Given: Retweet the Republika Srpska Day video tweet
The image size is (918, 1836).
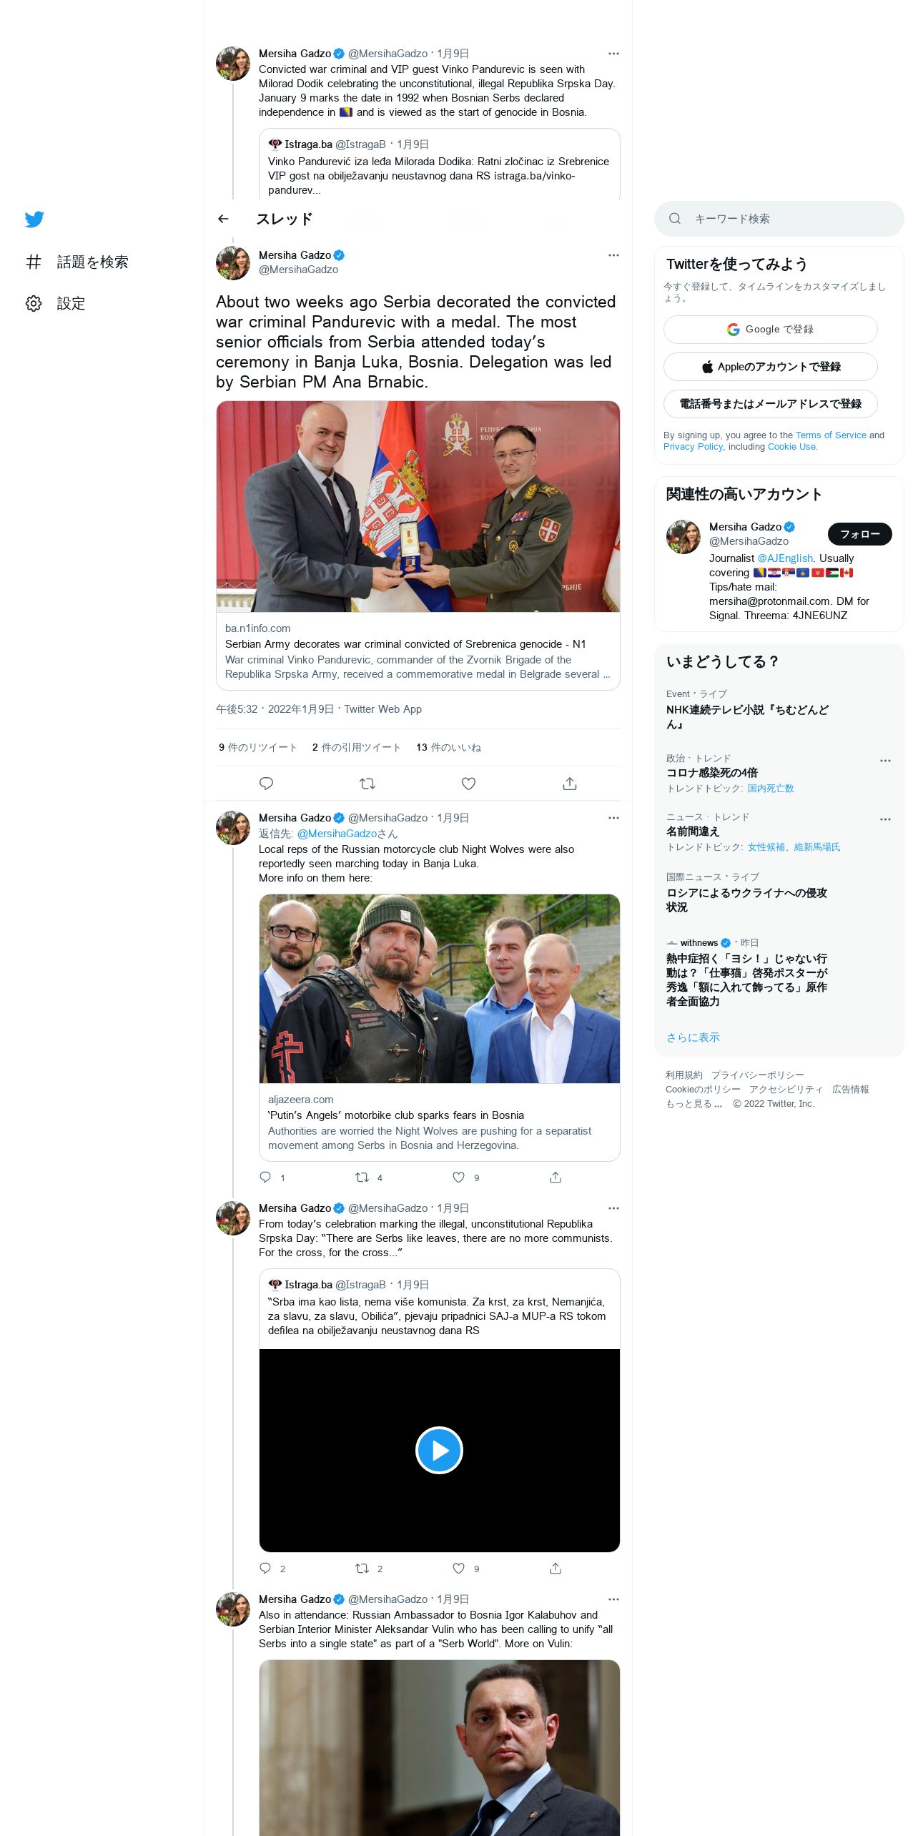Looking at the screenshot, I should pos(362,1568).
